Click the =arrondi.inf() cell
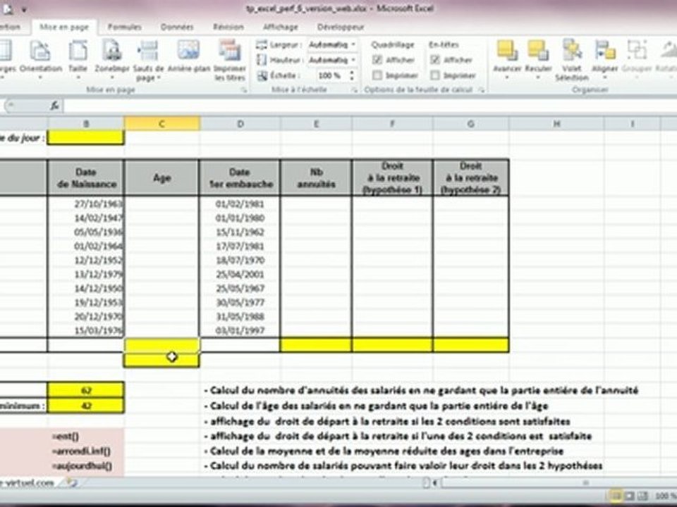Viewport: 677px width, 507px height. coord(86,451)
